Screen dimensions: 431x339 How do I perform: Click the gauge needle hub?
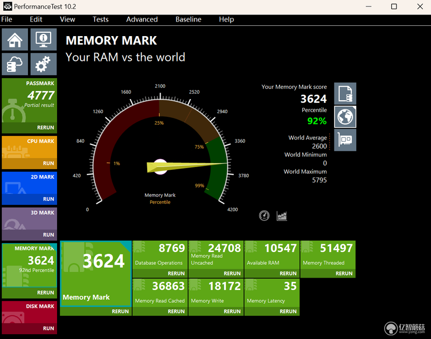(x=160, y=167)
